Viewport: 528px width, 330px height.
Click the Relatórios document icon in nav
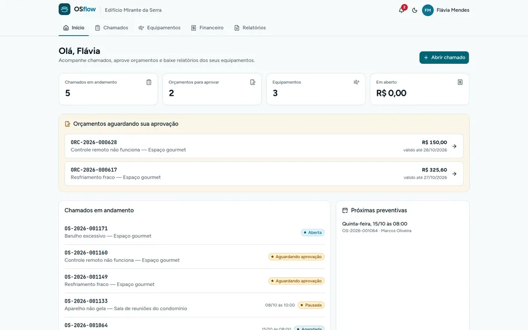pyautogui.click(x=237, y=28)
